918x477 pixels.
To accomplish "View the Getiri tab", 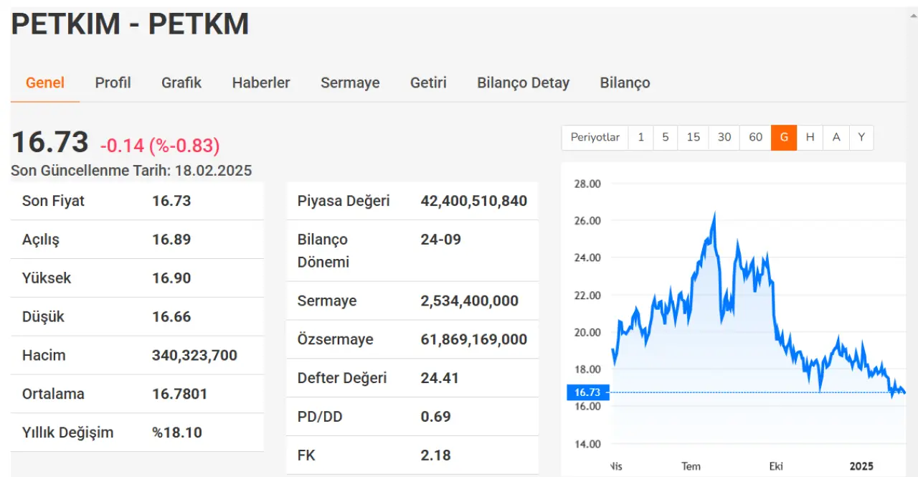I will click(428, 82).
